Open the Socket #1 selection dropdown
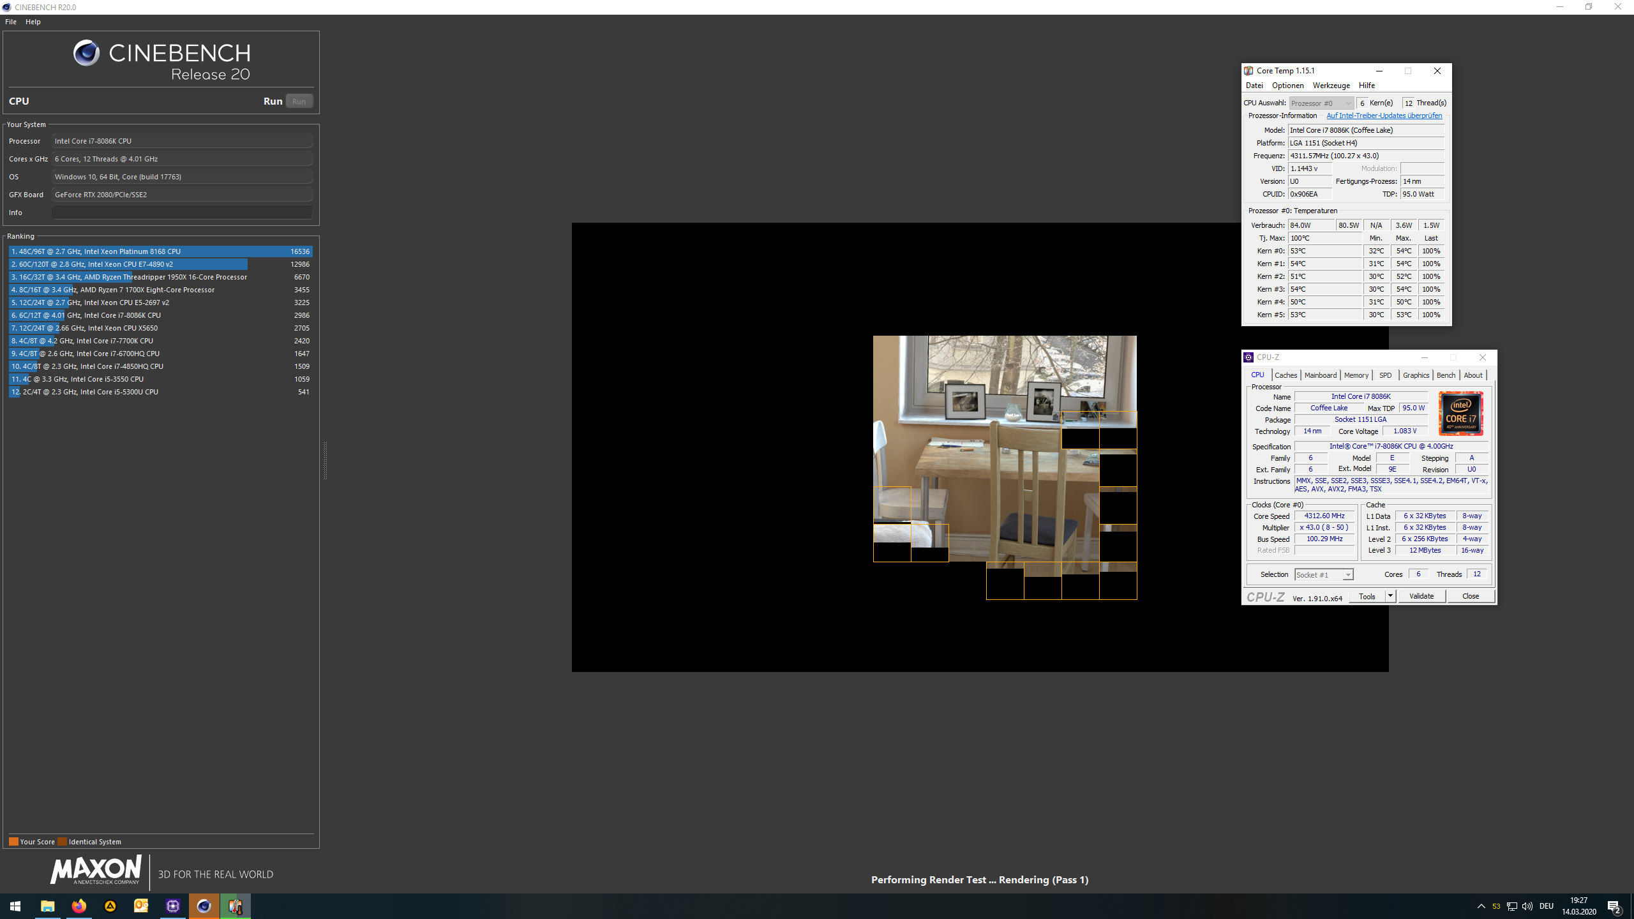The image size is (1634, 919). (1323, 574)
